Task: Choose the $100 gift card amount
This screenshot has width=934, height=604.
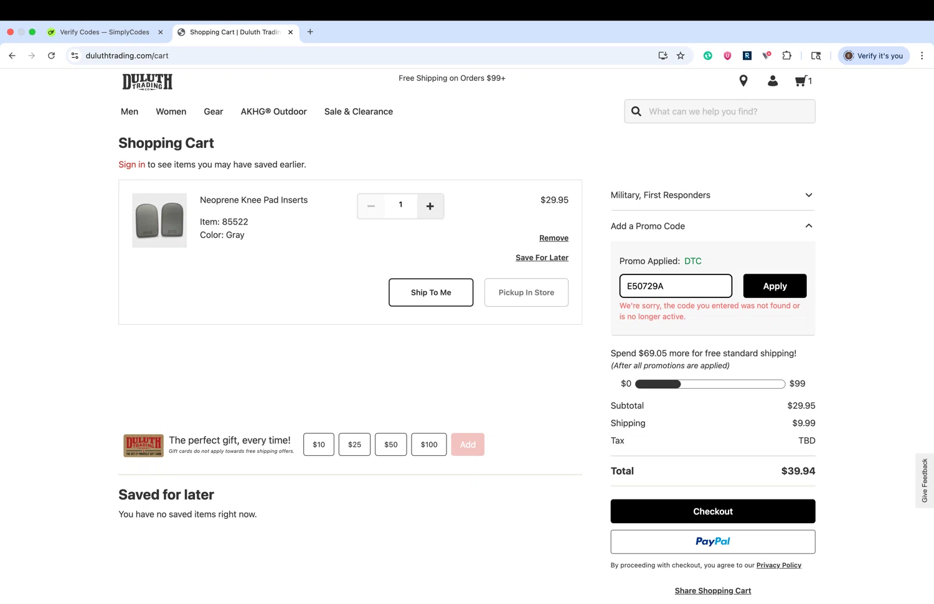Action: pyautogui.click(x=429, y=445)
